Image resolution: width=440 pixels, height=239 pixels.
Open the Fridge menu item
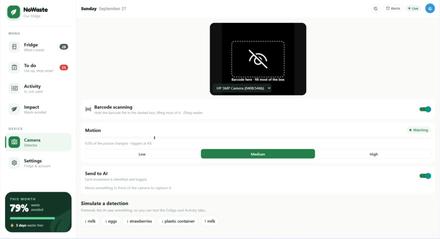[x=38, y=46]
